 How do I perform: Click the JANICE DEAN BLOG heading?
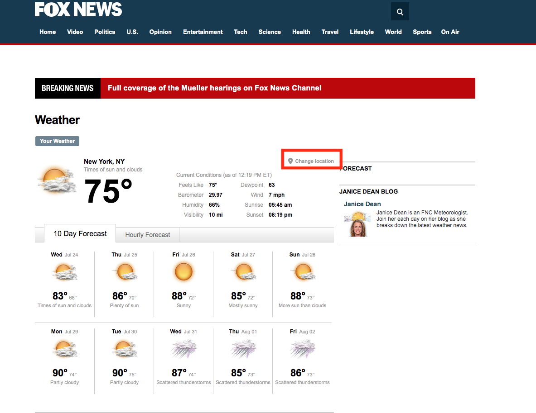(368, 191)
